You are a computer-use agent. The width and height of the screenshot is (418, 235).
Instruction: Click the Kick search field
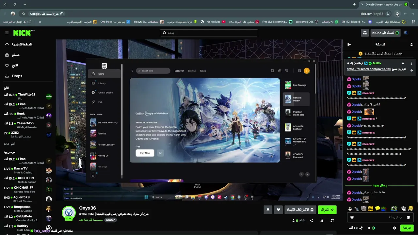click(209, 33)
